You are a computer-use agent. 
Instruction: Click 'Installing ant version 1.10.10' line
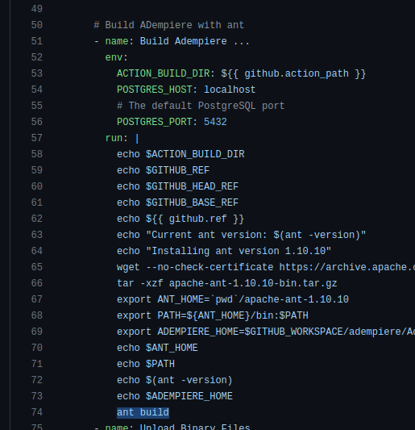point(224,251)
